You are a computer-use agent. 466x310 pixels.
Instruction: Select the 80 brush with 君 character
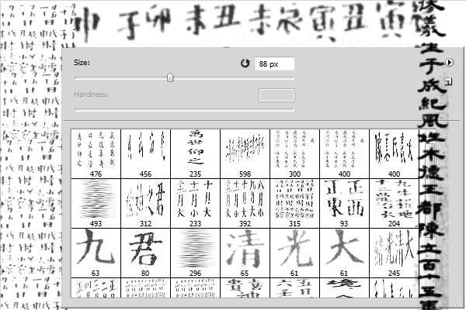click(x=146, y=253)
